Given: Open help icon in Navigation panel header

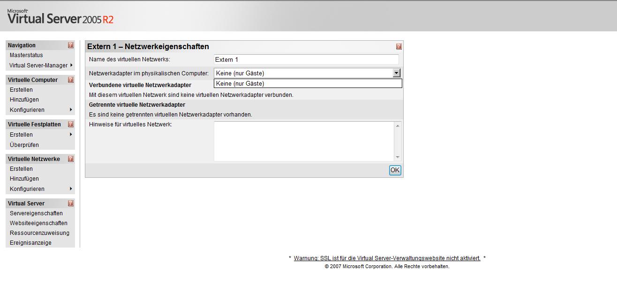Looking at the screenshot, I should point(71,45).
